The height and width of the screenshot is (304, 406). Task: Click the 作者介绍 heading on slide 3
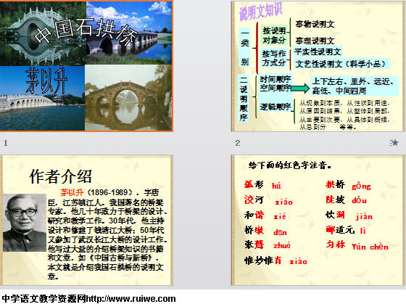[x=61, y=176]
